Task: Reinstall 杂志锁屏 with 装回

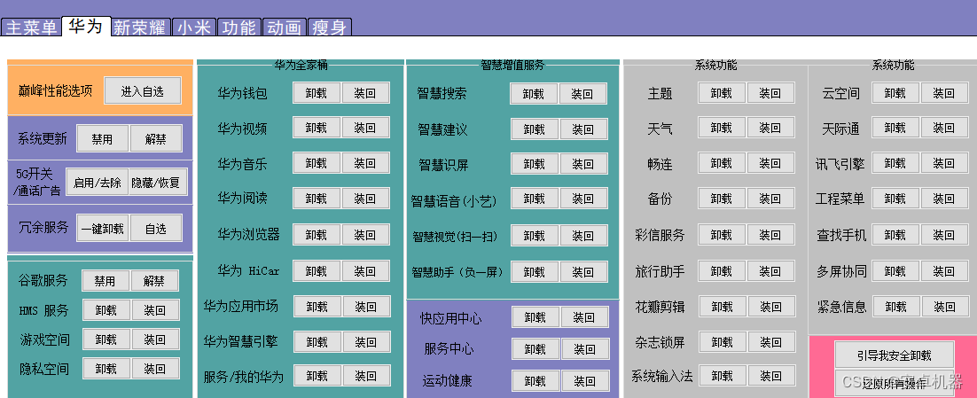Action: tap(772, 342)
